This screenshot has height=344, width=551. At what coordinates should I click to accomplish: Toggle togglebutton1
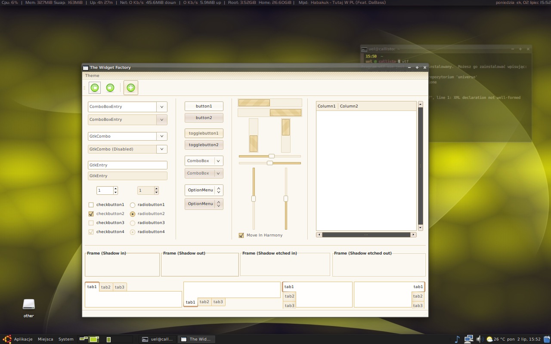pos(204,133)
